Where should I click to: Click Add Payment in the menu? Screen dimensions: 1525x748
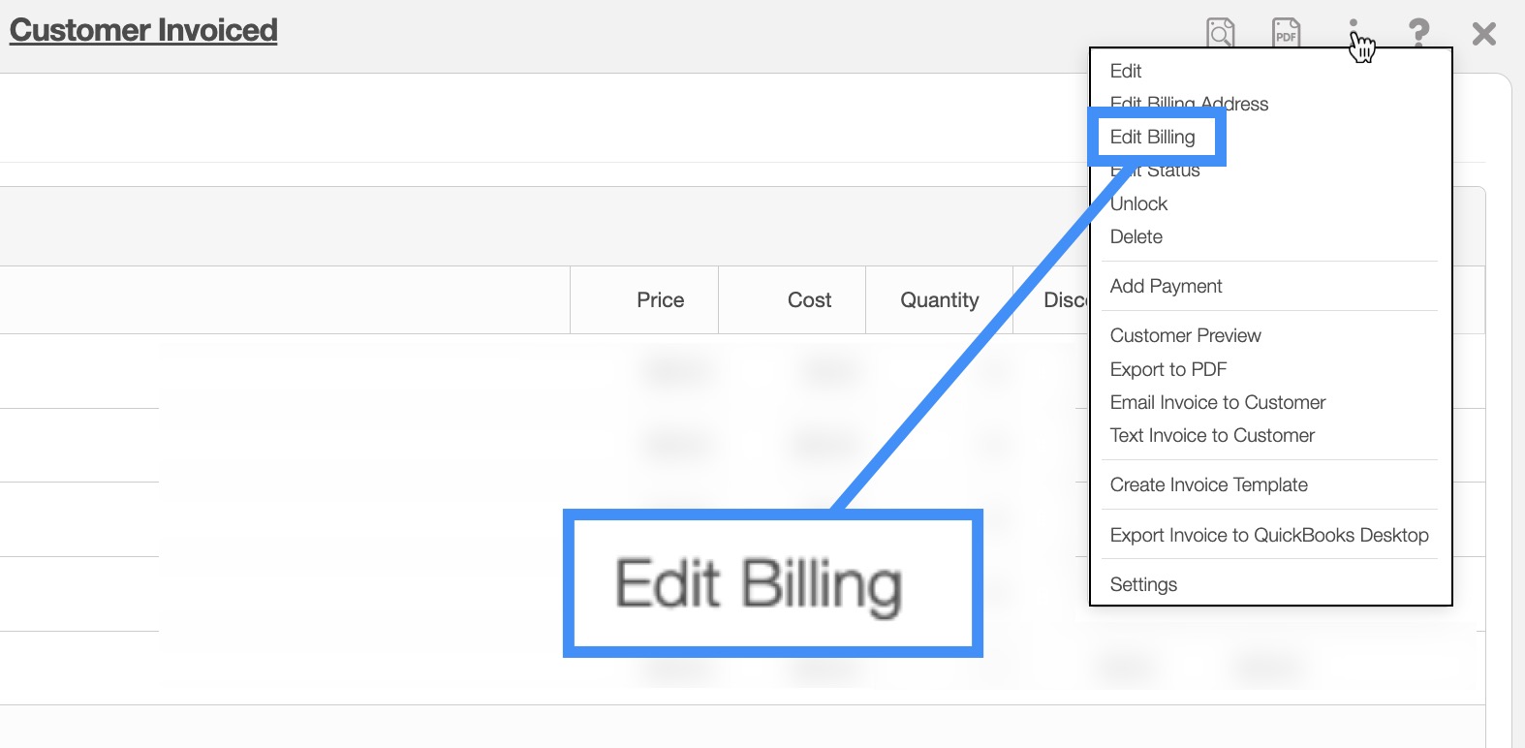[1166, 286]
